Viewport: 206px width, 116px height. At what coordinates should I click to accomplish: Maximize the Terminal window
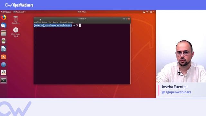[126, 19]
